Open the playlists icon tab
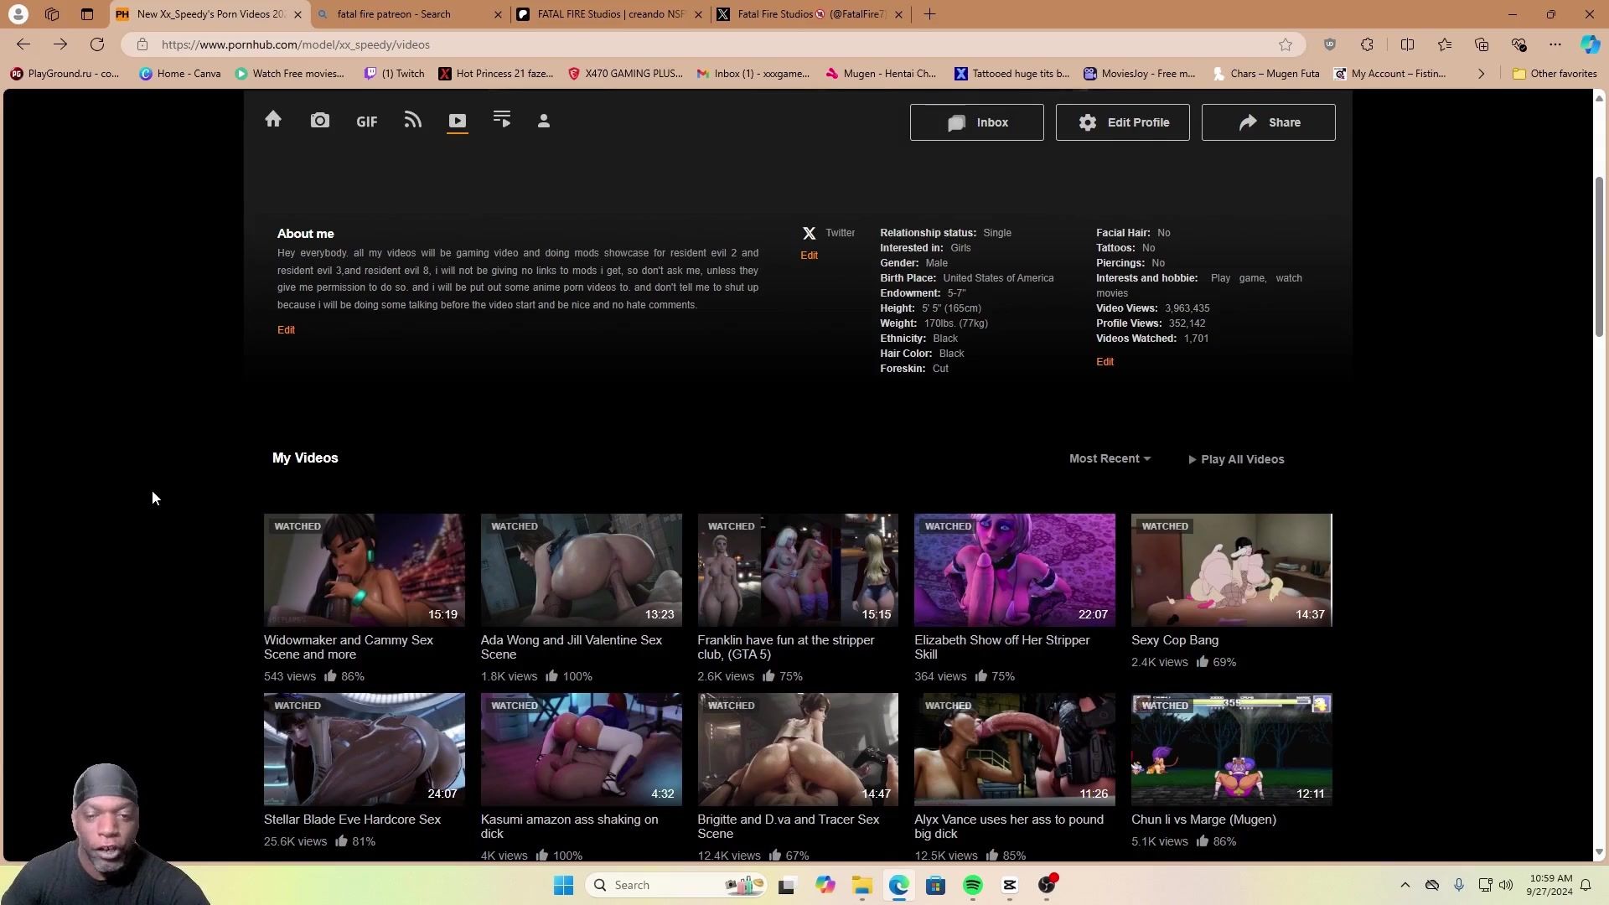This screenshot has height=905, width=1609. [x=502, y=120]
